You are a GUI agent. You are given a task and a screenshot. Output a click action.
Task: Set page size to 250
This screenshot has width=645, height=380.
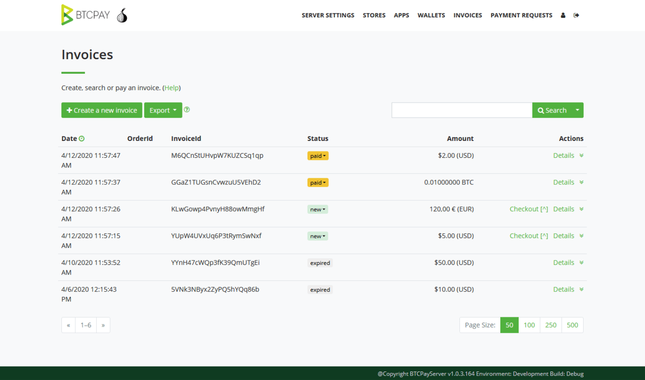coord(551,325)
